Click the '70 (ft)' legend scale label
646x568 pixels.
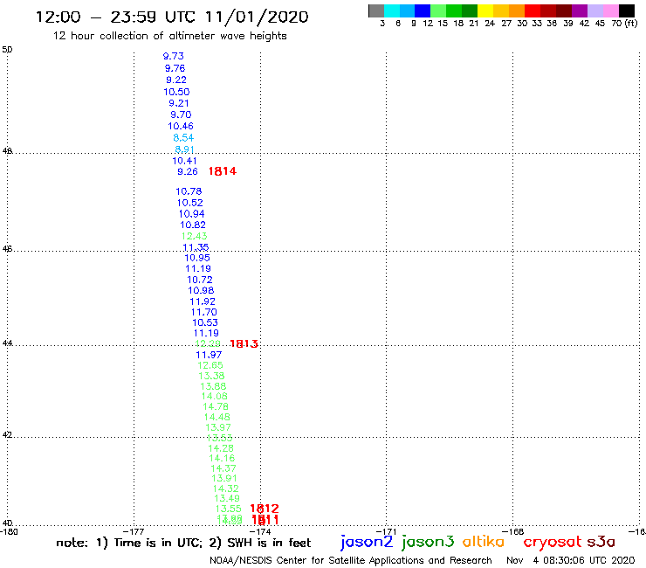624,24
